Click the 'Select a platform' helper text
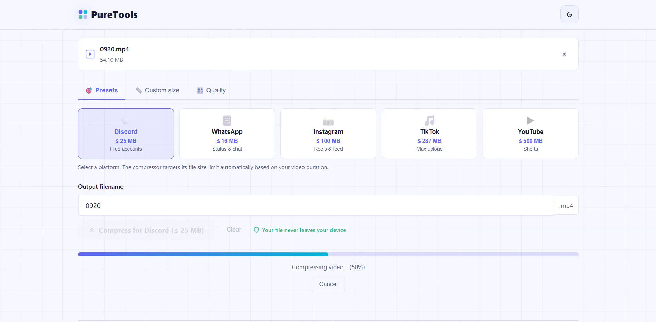The image size is (656, 322). click(x=203, y=167)
